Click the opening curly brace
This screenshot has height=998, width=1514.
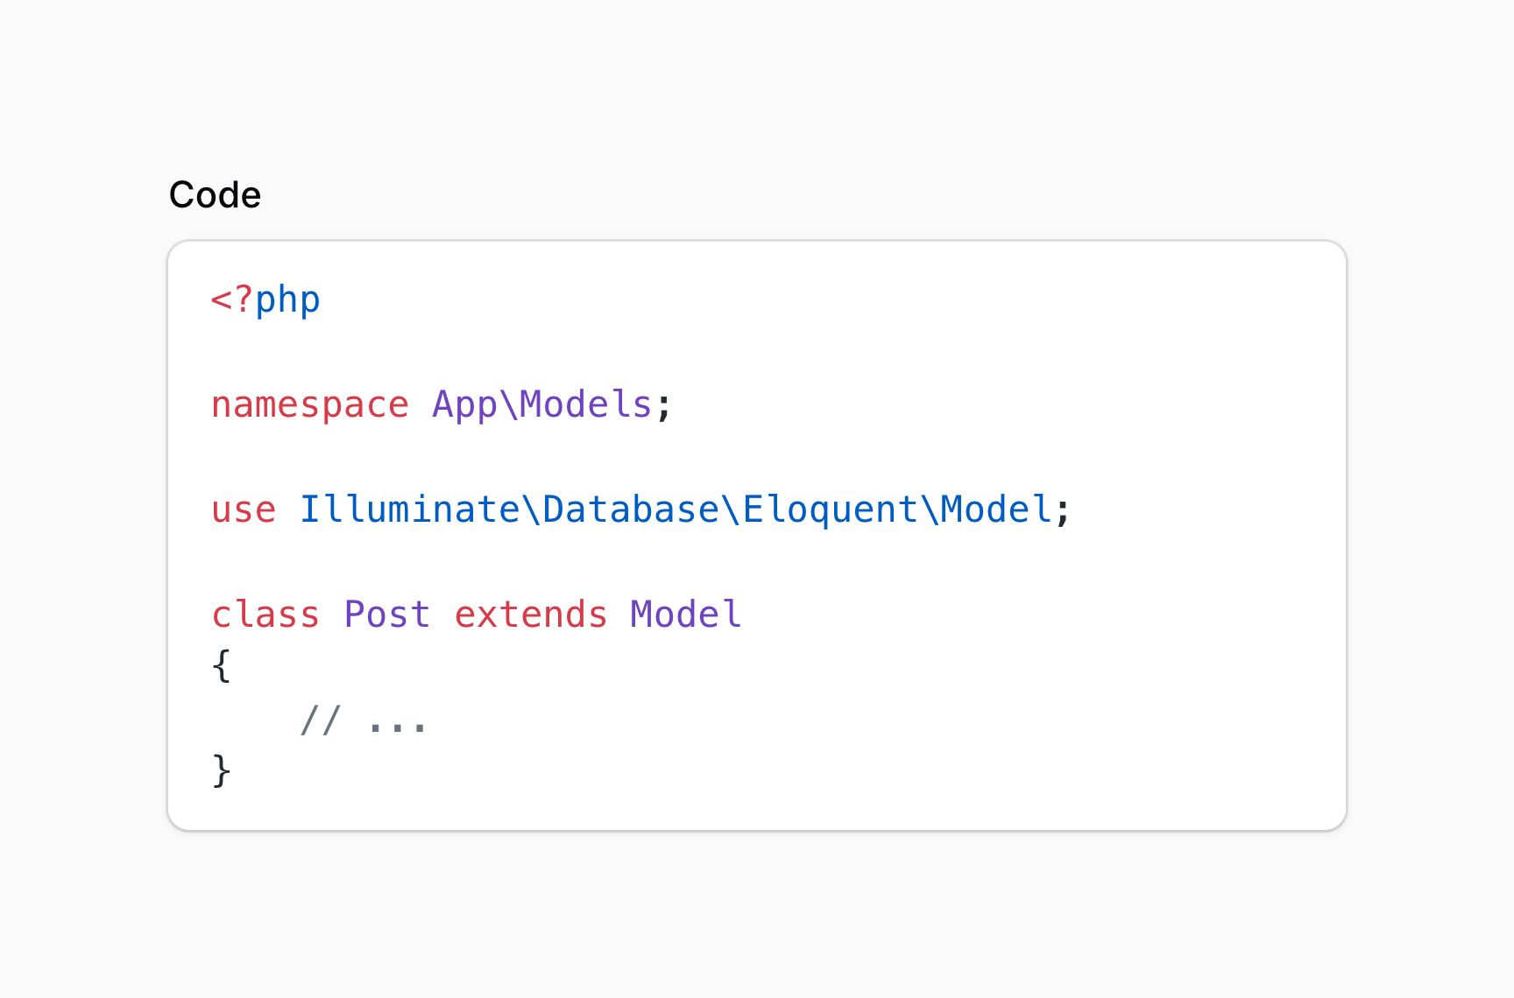pyautogui.click(x=222, y=667)
